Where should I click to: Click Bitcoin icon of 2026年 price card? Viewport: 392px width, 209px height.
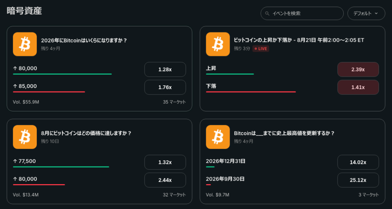pos(25,44)
